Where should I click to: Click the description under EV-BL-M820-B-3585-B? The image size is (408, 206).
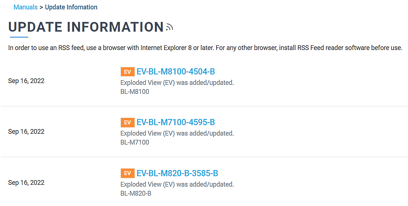click(x=177, y=184)
